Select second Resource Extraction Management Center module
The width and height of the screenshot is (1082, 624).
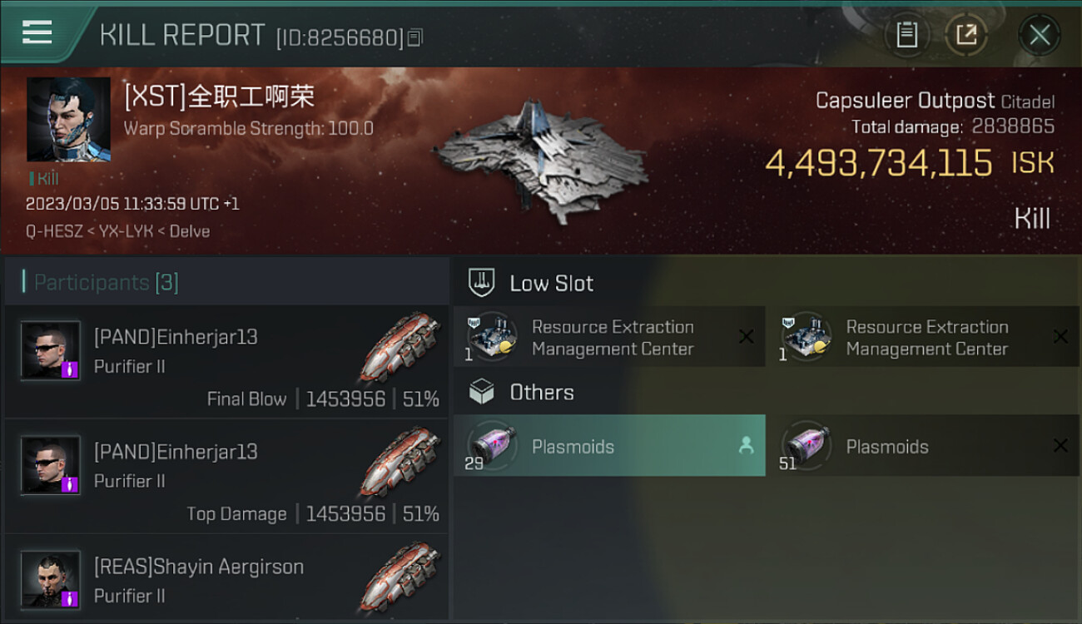924,337
